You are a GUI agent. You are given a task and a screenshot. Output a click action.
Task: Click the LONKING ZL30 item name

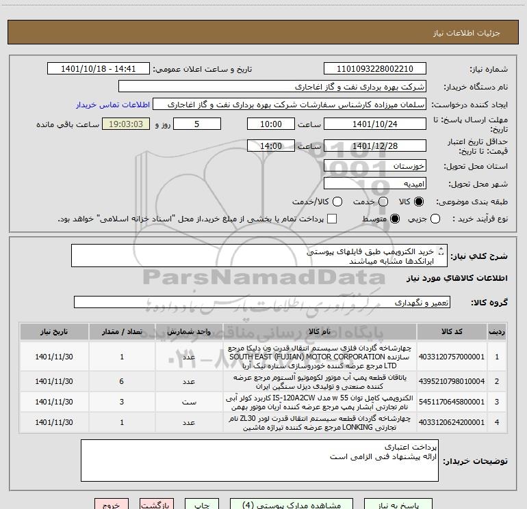[x=320, y=423]
